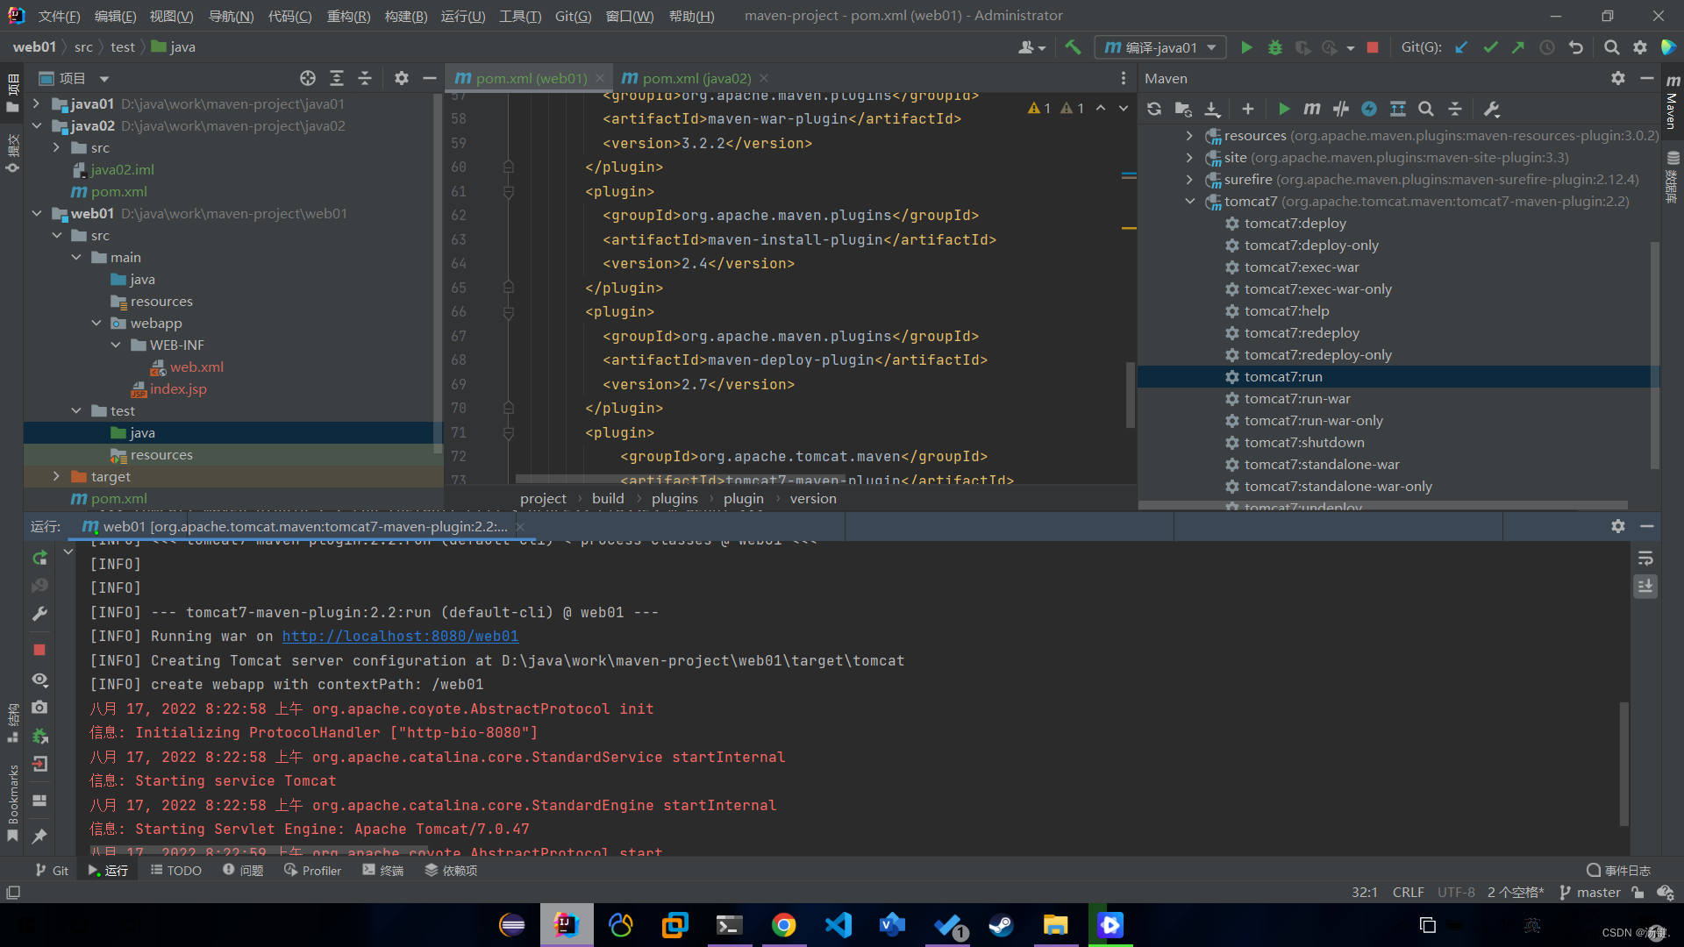
Task: Run the 编译-java01 configuration with the green play button
Action: 1246,47
